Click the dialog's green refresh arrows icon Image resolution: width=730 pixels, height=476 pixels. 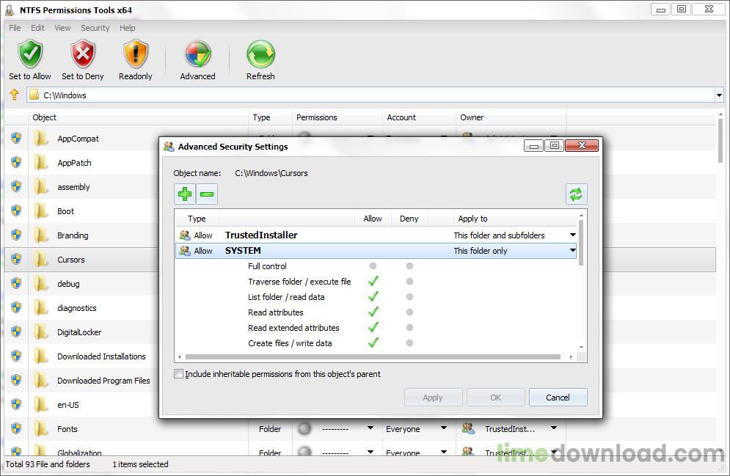(x=576, y=194)
